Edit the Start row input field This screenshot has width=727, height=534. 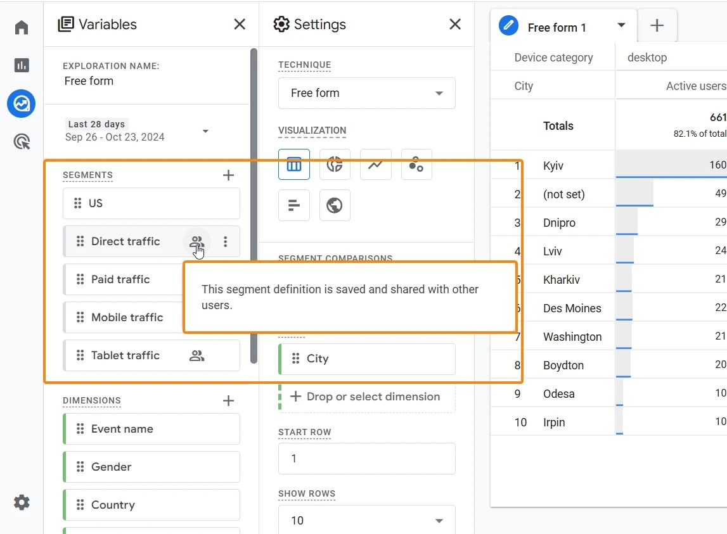[x=367, y=459]
